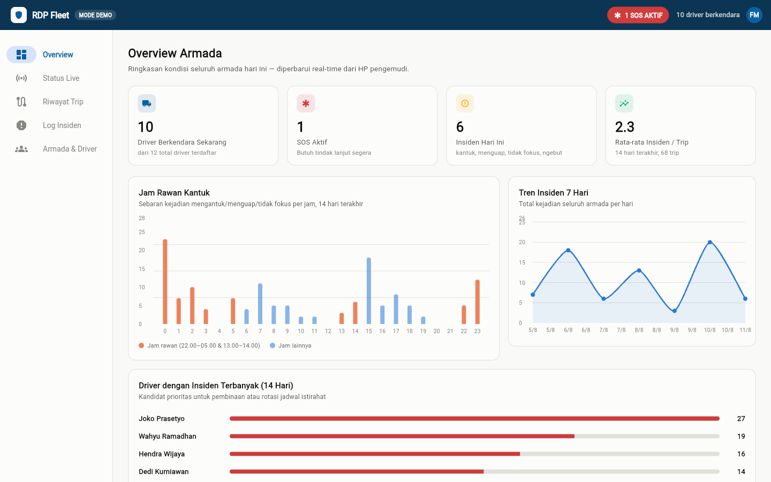
Task: Click the trend chart point at 10/8 peak
Action: point(710,242)
